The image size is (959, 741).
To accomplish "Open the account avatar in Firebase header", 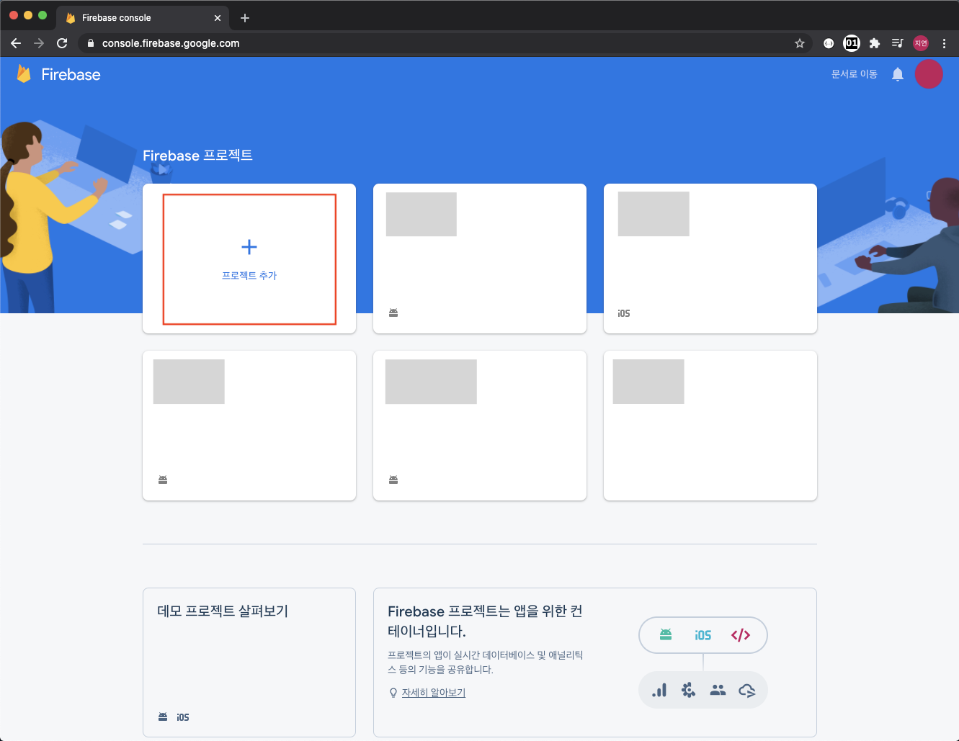I will 929,74.
